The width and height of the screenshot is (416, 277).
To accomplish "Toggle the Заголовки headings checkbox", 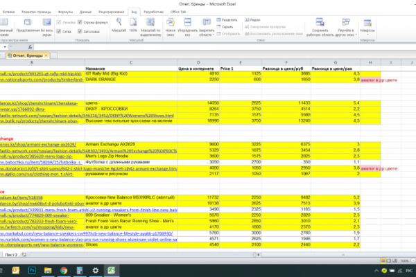I will coord(80,31).
